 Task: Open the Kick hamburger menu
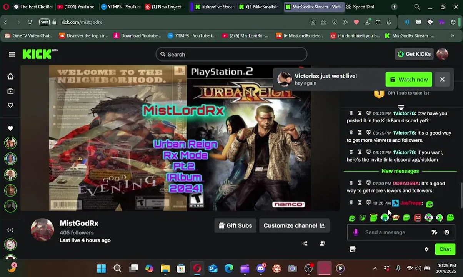tap(12, 54)
